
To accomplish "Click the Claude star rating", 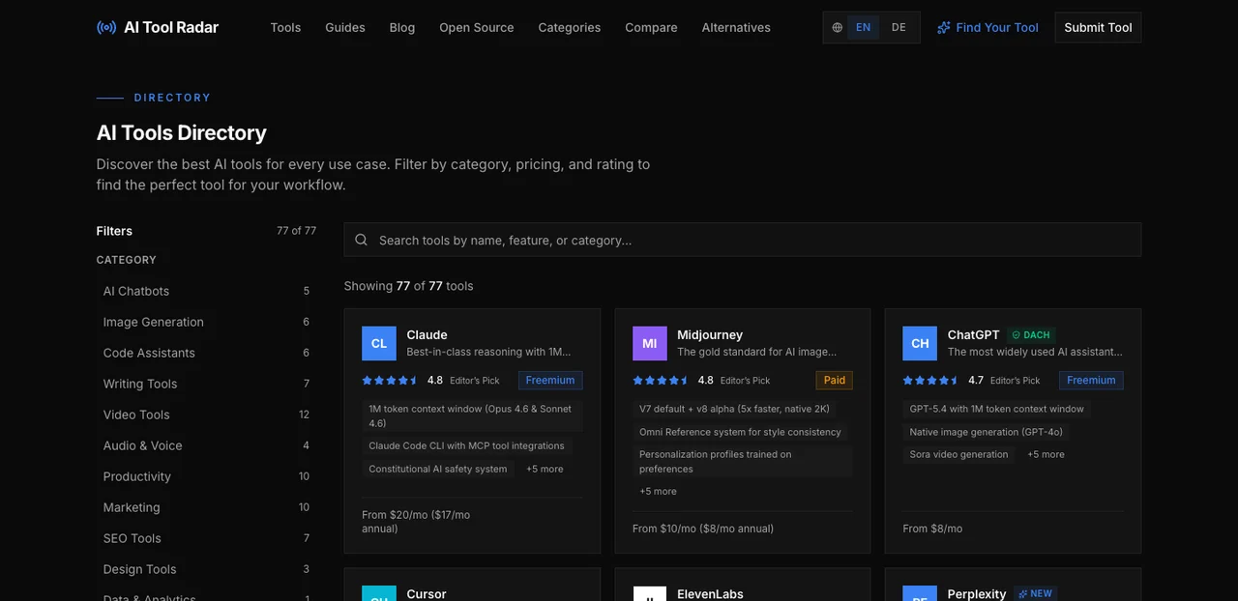I will (x=391, y=381).
